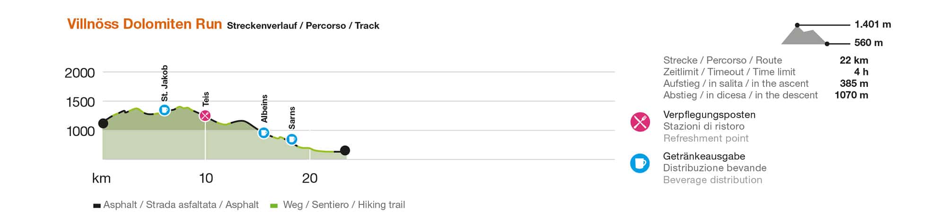The height and width of the screenshot is (222, 946).
Task: Click the Getränkeausgabe legend label
Action: [704, 156]
